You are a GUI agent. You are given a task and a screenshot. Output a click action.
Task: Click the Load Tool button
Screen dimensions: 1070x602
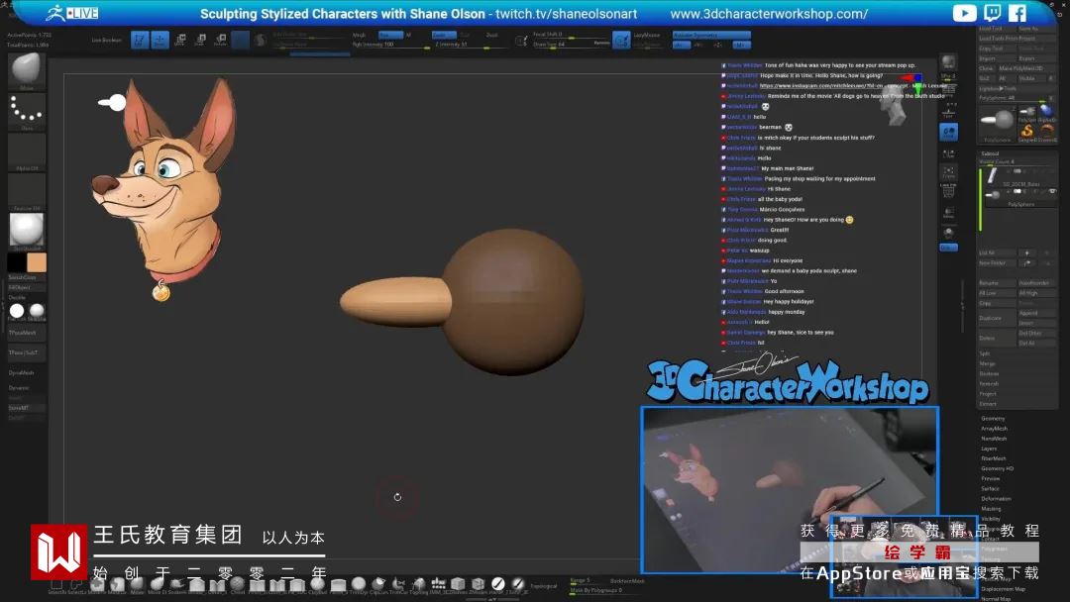click(997, 29)
